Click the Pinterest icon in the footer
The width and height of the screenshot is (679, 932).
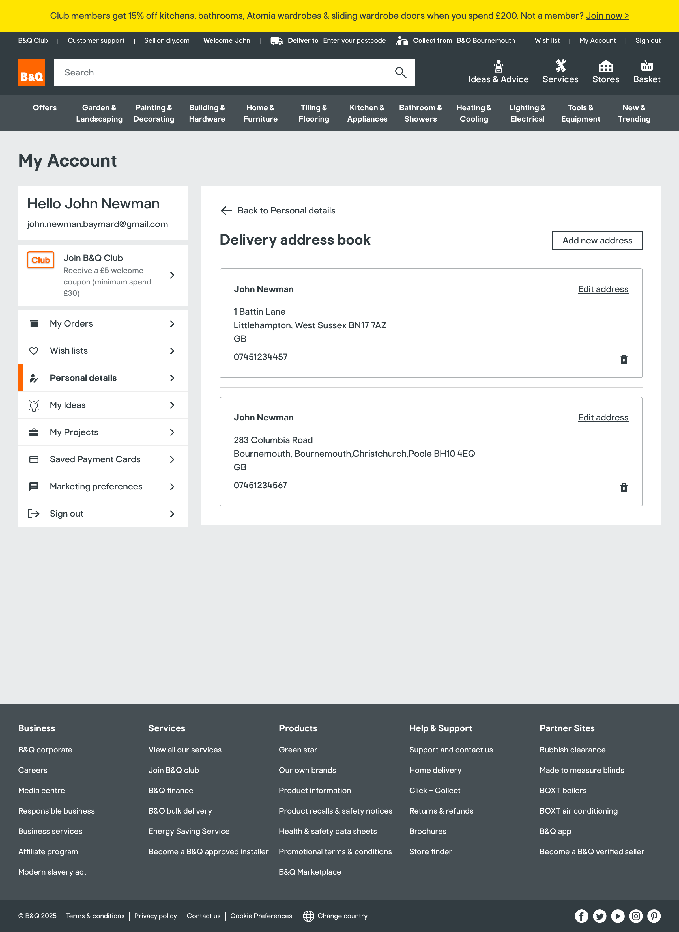pos(654,916)
